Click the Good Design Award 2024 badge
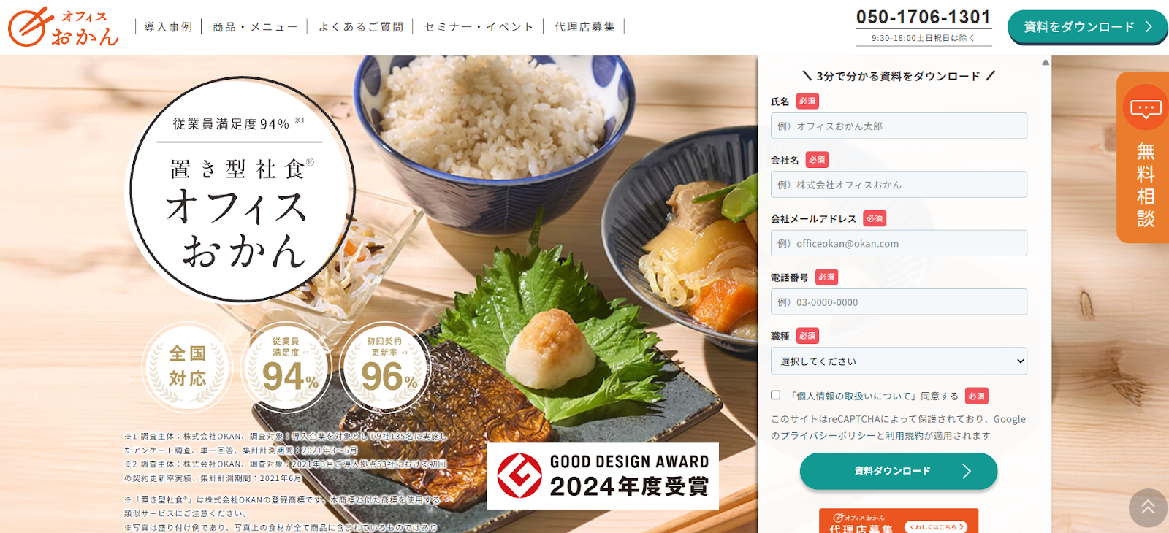Screen dimensions: 1169x533 point(603,475)
